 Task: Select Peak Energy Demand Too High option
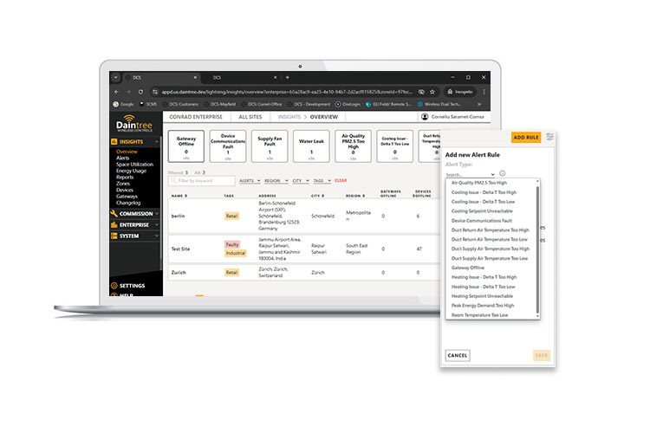tap(483, 306)
